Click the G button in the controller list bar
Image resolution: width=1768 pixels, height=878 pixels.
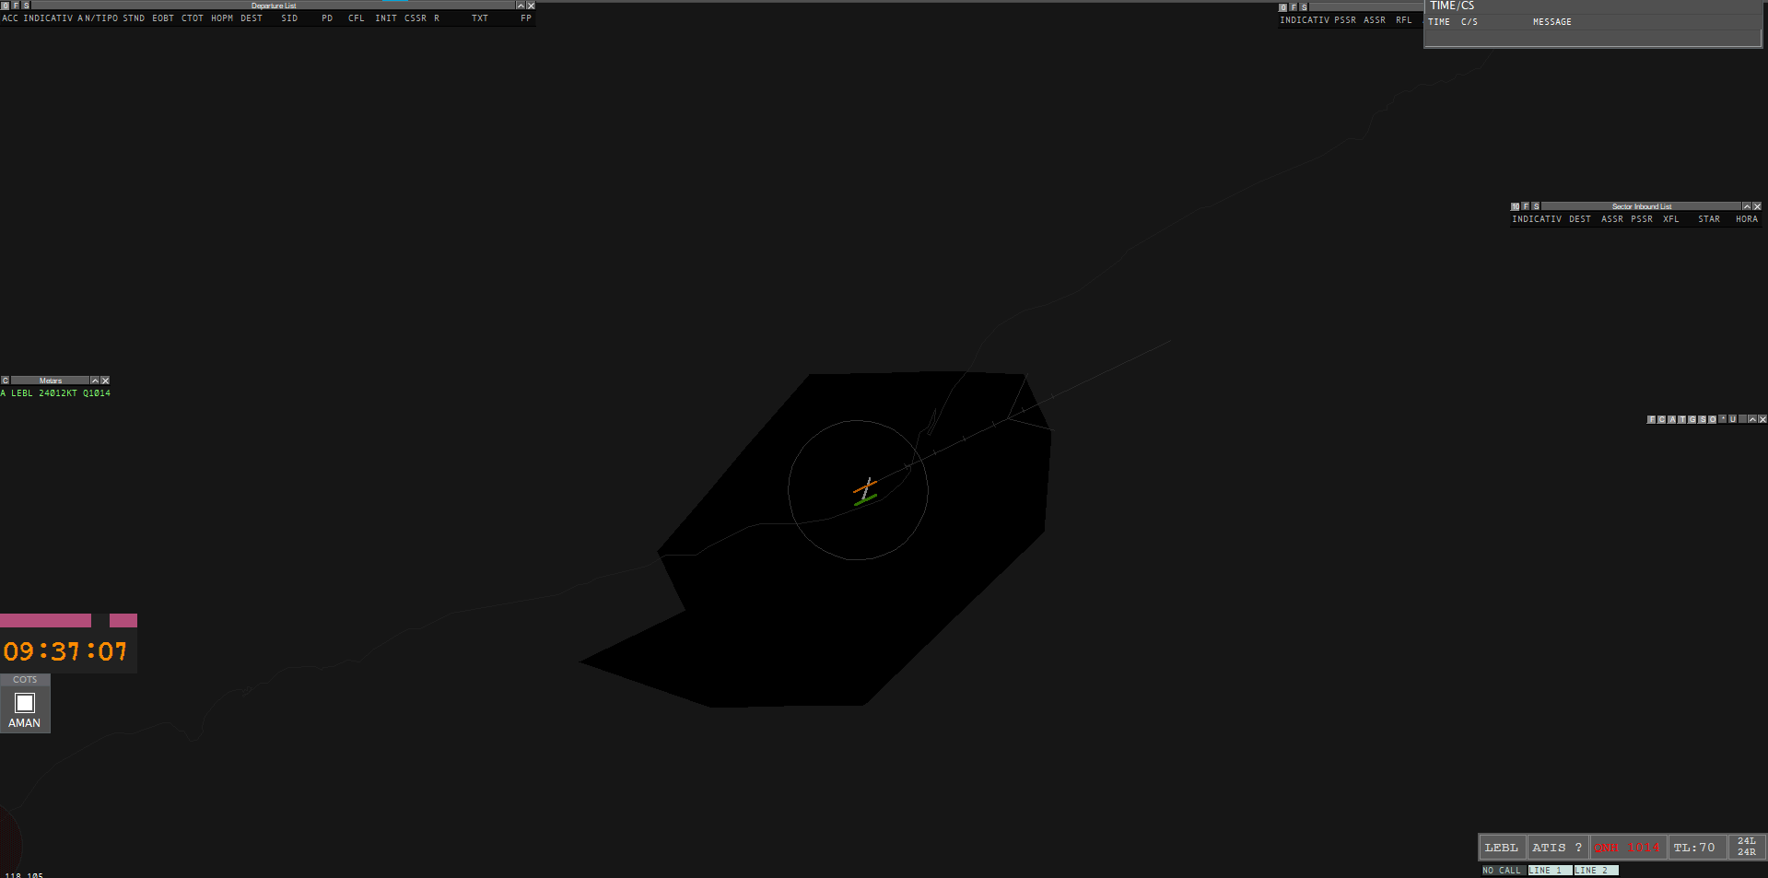coord(1692,419)
